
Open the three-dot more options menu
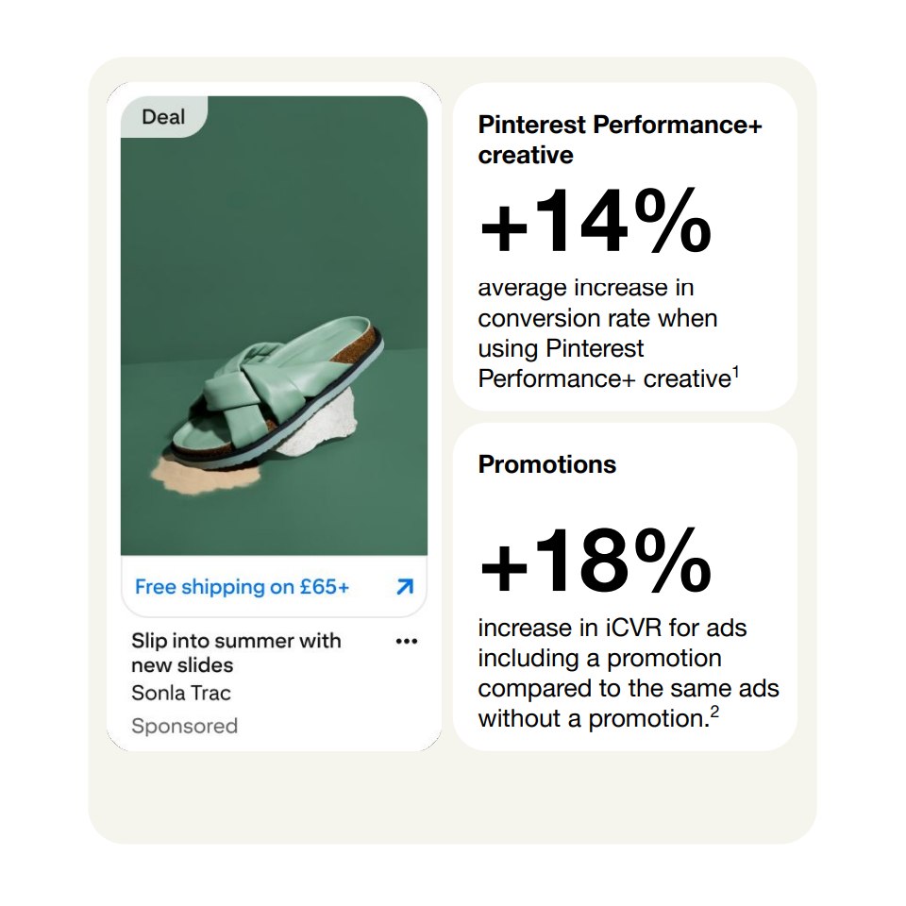click(407, 642)
